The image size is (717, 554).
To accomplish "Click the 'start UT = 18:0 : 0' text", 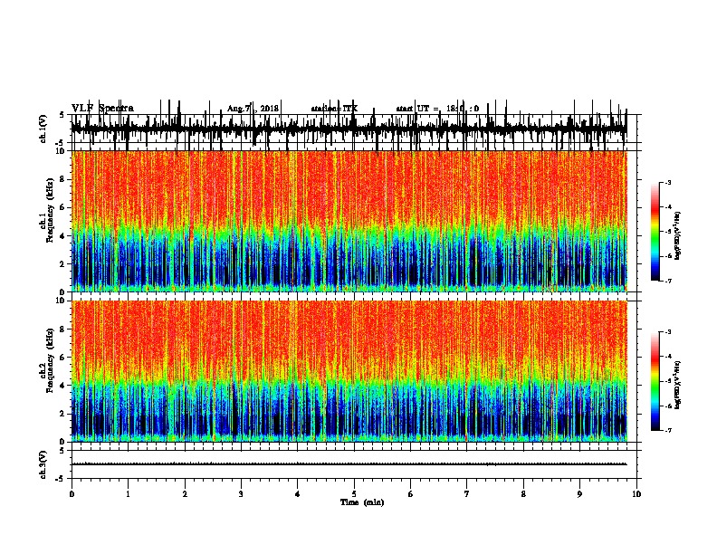I will point(437,109).
